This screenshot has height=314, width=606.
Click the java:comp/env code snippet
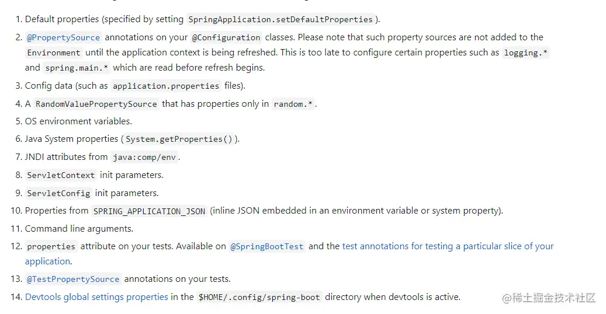tap(144, 157)
